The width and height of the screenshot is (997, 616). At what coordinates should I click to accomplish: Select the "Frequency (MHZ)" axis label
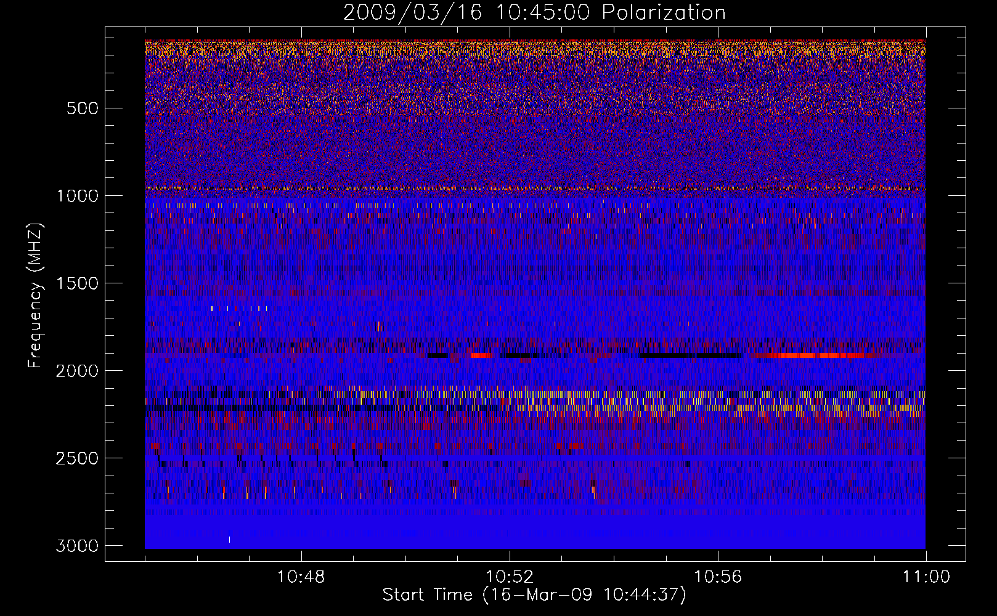click(36, 296)
